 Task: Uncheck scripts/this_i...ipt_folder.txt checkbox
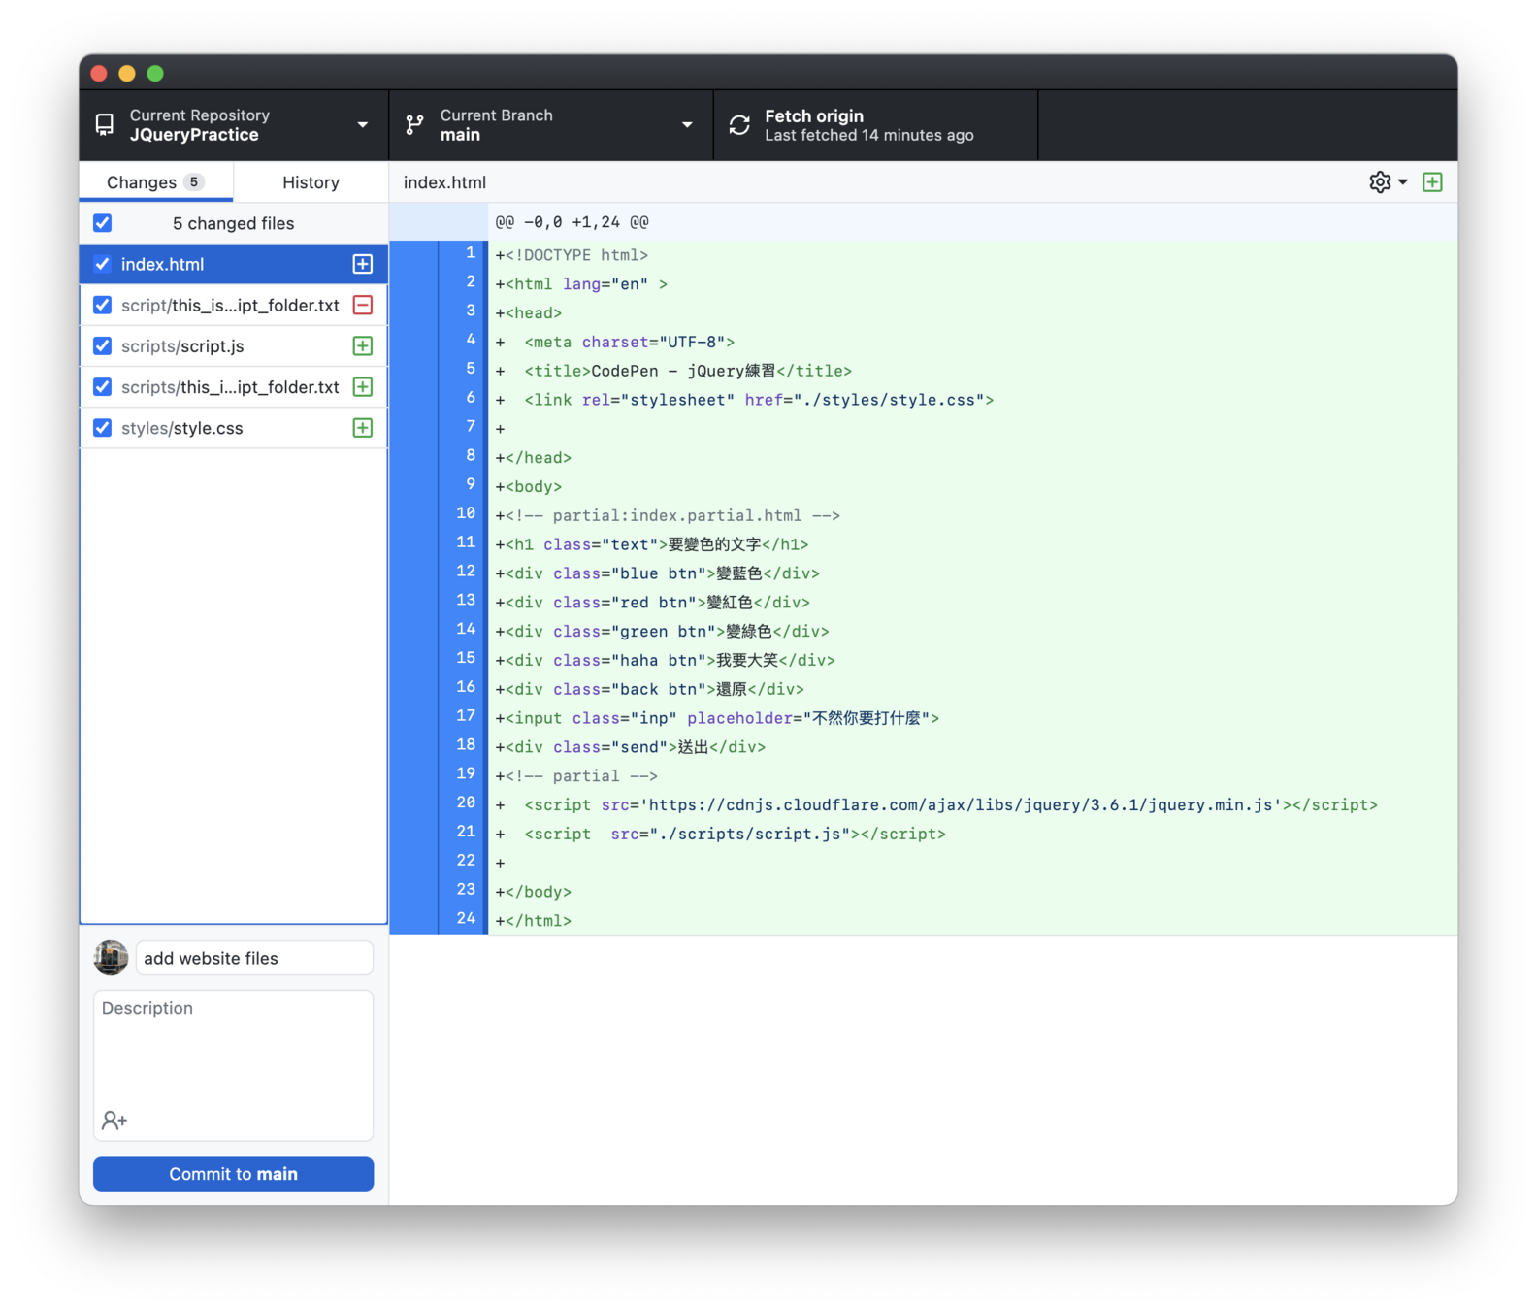tap(103, 387)
